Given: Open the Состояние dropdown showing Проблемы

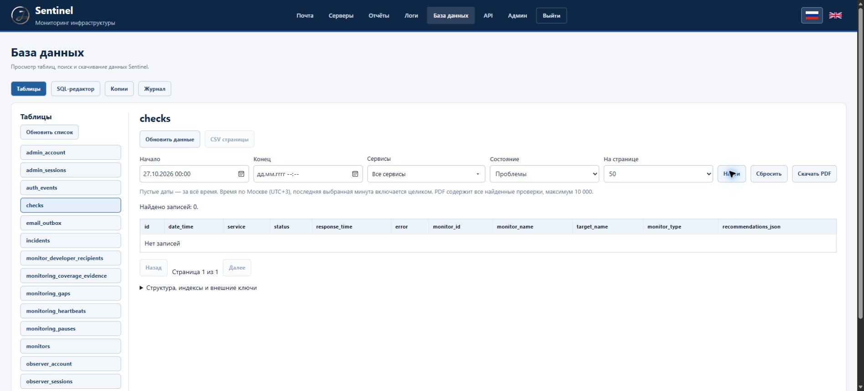Looking at the screenshot, I should pos(544,174).
